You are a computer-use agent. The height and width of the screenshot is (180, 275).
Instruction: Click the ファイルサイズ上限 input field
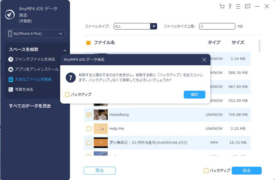(x=217, y=26)
